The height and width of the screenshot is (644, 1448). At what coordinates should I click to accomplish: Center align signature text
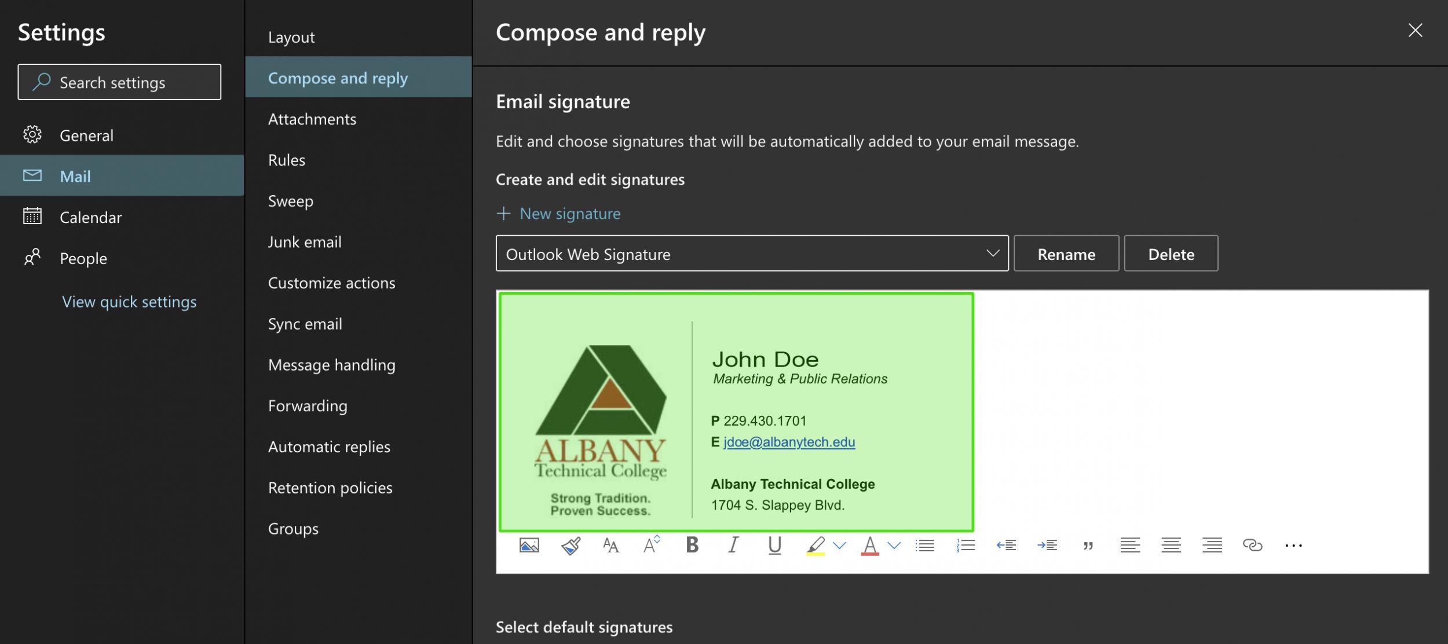1171,545
